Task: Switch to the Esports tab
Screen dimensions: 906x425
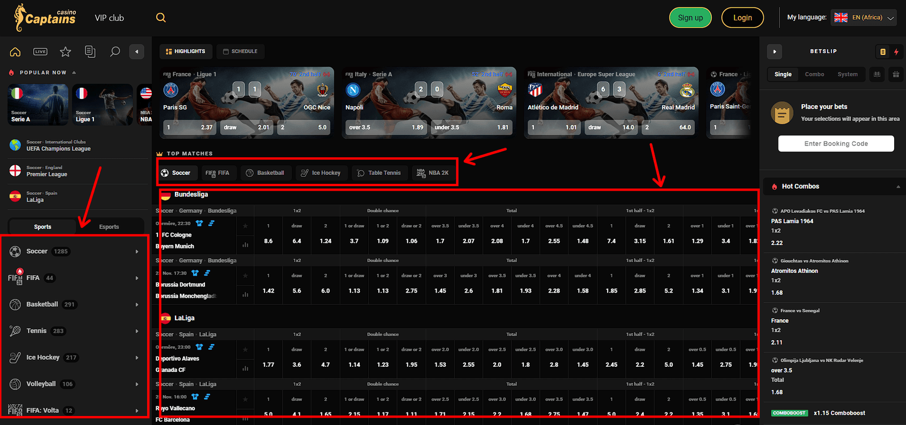Action: (109, 227)
